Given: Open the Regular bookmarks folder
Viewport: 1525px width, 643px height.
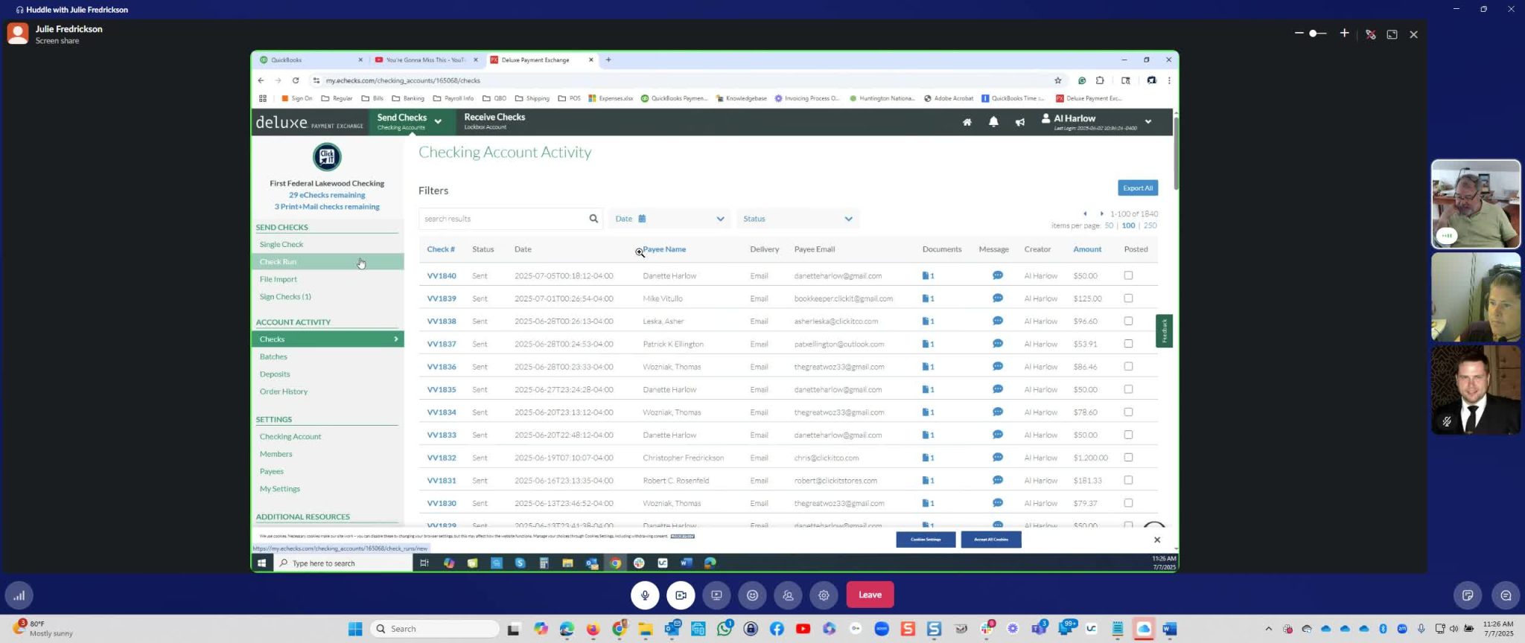Looking at the screenshot, I should pos(337,98).
